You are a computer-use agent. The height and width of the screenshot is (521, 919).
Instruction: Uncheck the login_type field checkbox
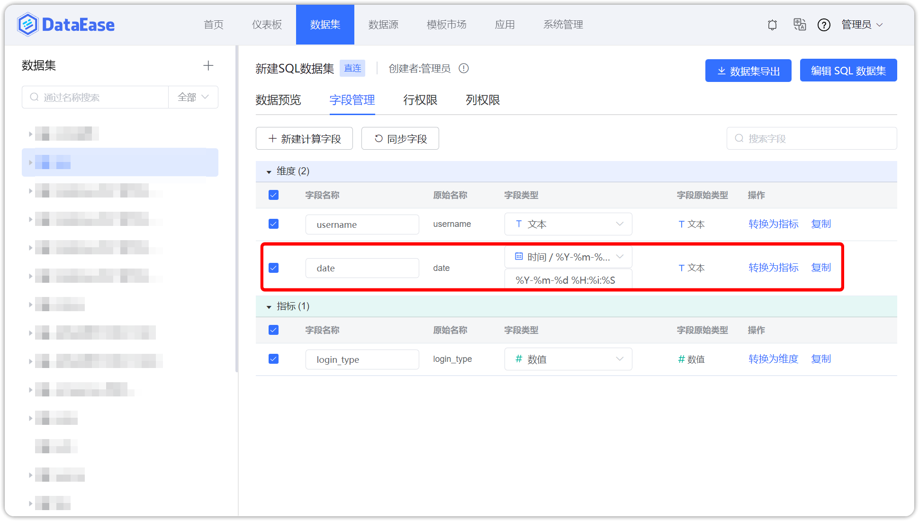(273, 359)
